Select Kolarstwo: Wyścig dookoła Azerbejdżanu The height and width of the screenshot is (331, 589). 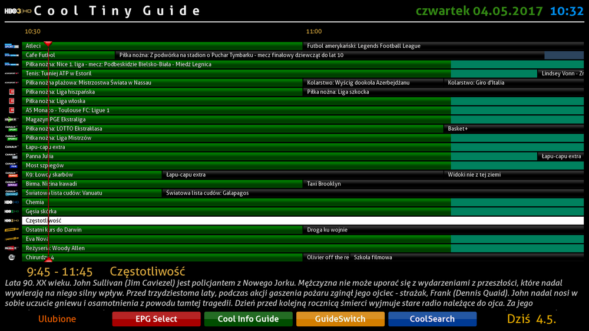coord(373,82)
